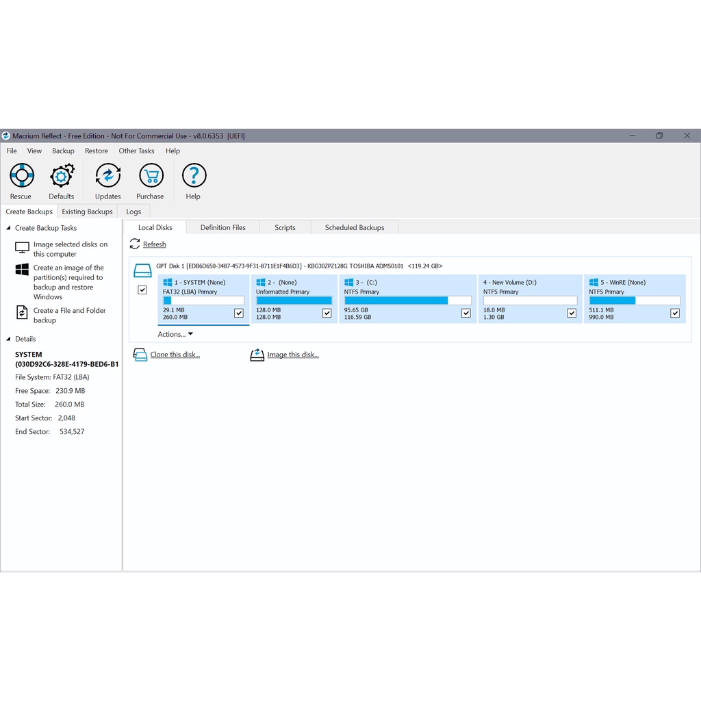
Task: Click the Help question mark icon
Action: point(194,177)
